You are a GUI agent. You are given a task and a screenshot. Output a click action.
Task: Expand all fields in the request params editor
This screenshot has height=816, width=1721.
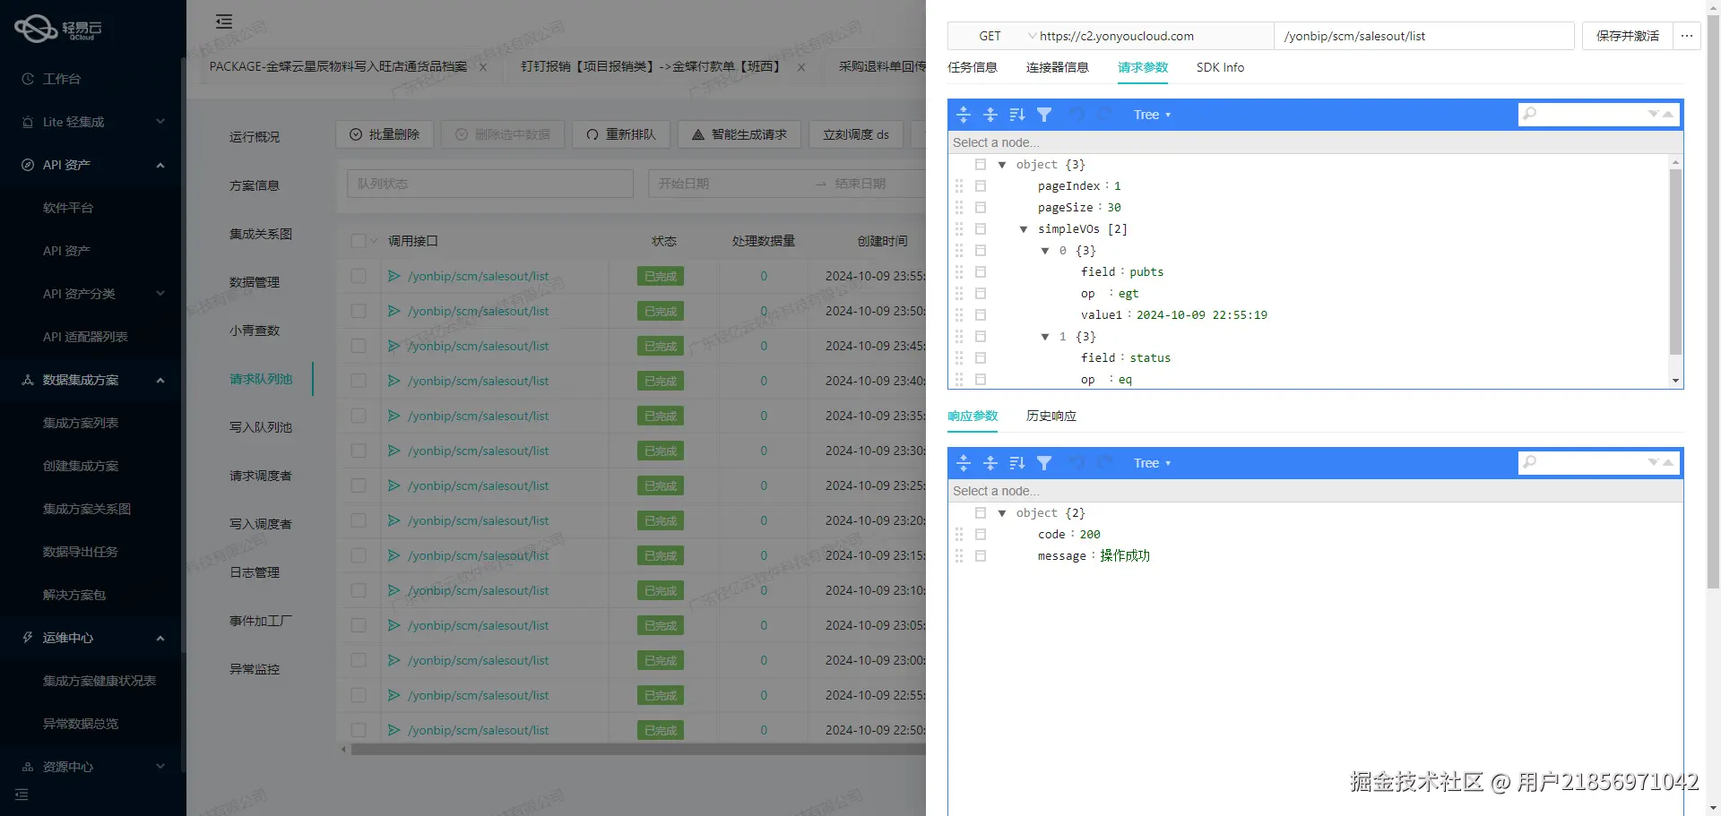(x=964, y=115)
